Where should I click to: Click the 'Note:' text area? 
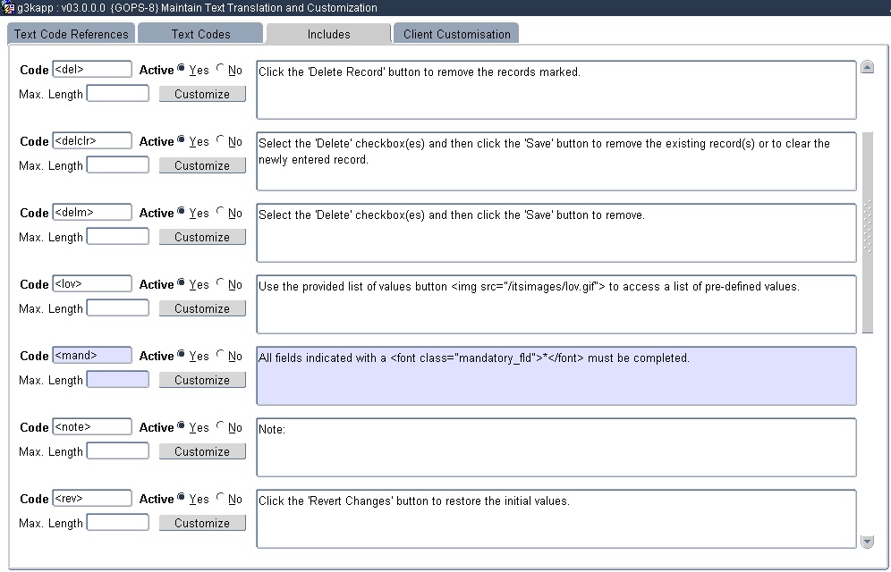click(x=556, y=447)
